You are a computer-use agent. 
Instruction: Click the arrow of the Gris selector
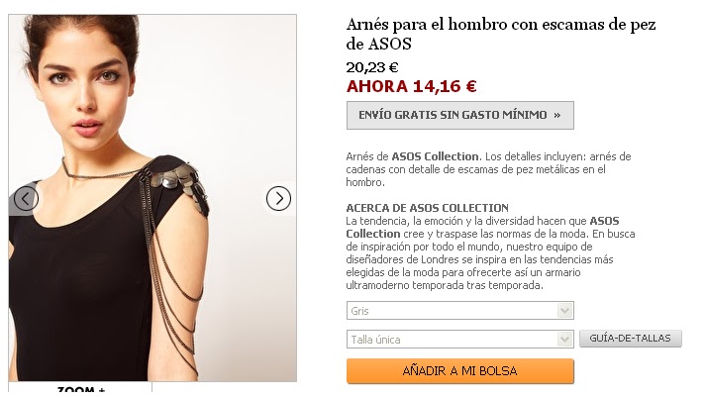[564, 311]
